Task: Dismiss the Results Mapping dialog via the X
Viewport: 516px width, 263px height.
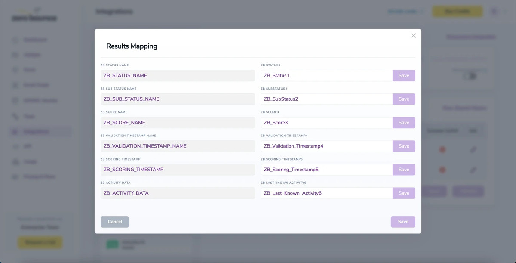Action: click(x=413, y=36)
